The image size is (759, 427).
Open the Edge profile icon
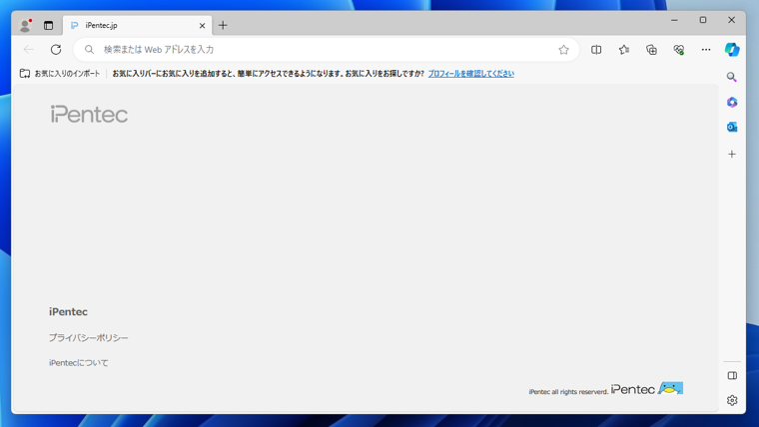[25, 26]
